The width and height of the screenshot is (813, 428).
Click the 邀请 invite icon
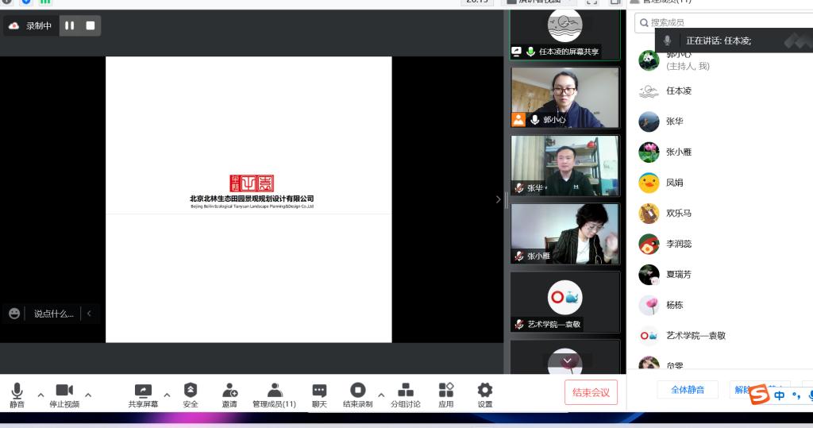point(229,394)
